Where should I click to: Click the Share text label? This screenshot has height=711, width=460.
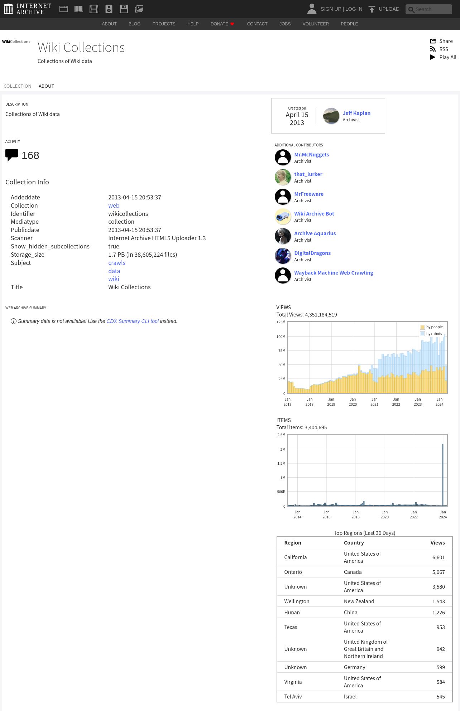coord(446,41)
